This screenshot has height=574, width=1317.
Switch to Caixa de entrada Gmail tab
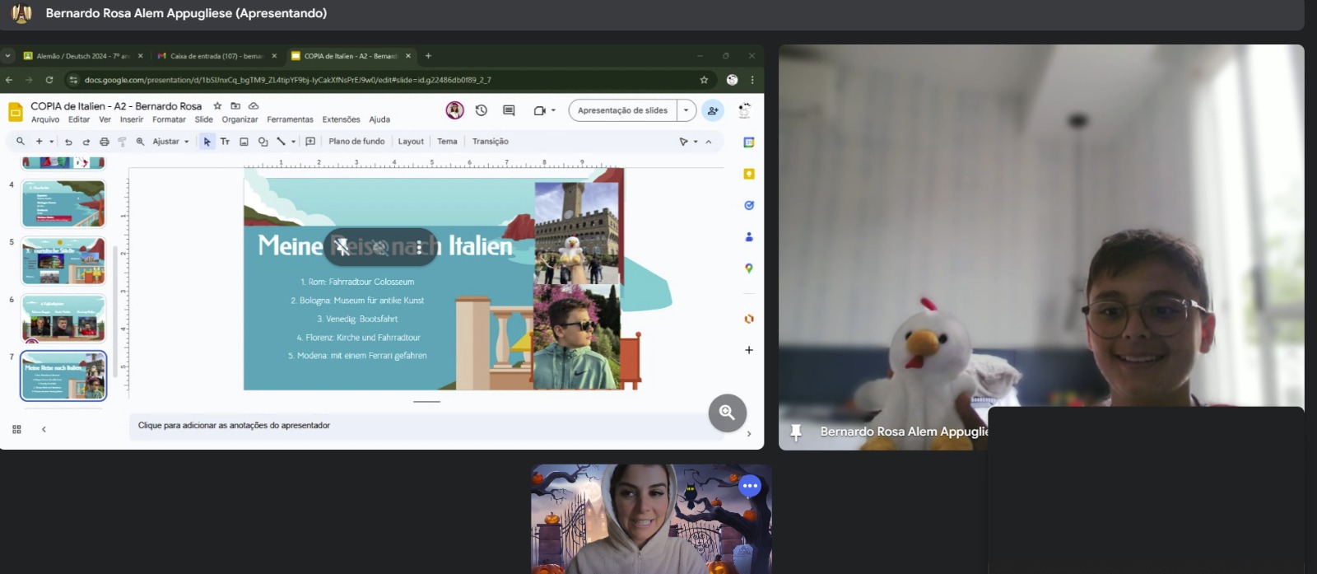click(x=216, y=56)
